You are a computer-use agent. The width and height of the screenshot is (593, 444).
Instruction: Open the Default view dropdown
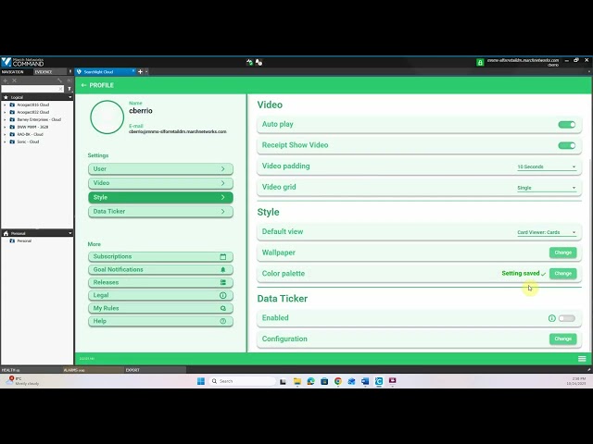pyautogui.click(x=547, y=232)
